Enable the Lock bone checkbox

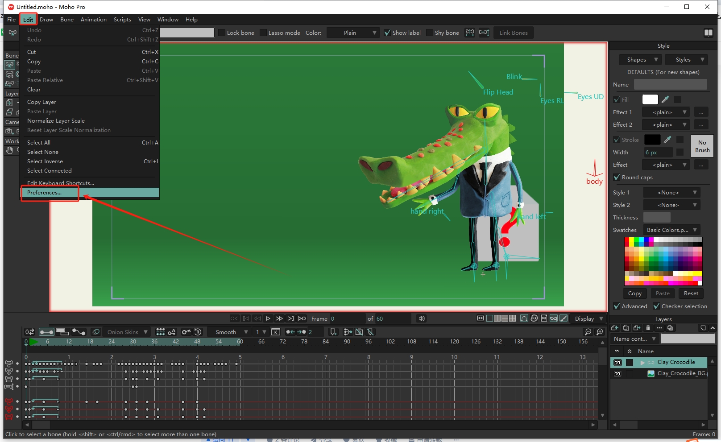click(x=222, y=33)
